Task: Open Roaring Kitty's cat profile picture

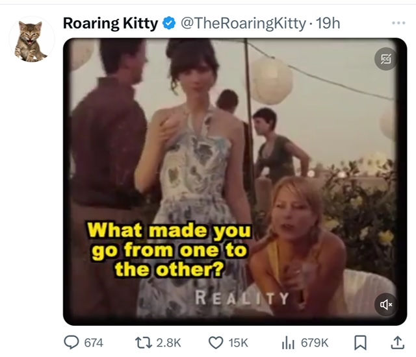Action: (31, 39)
